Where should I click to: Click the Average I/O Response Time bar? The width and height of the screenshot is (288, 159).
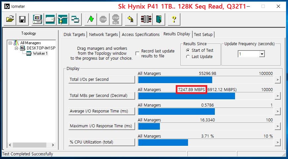pyautogui.click(x=206, y=111)
